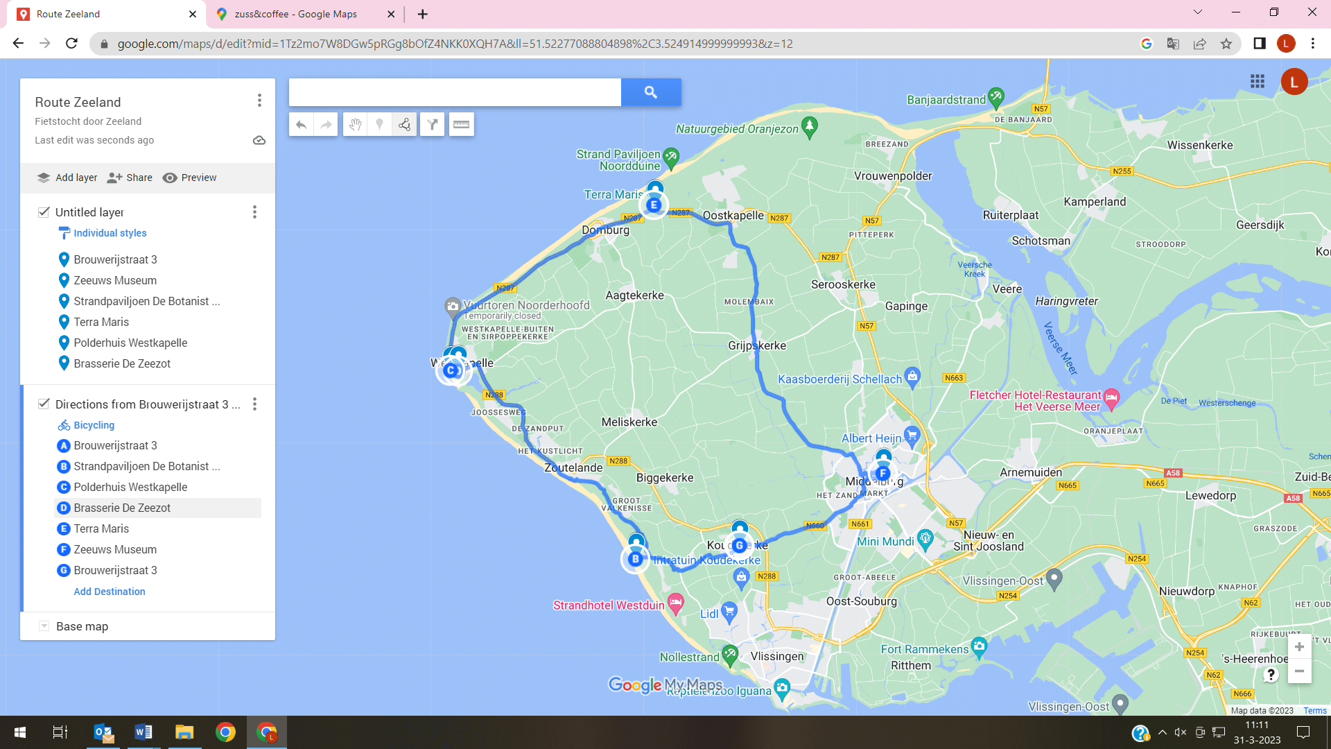Click the Preview eye button

tap(189, 178)
